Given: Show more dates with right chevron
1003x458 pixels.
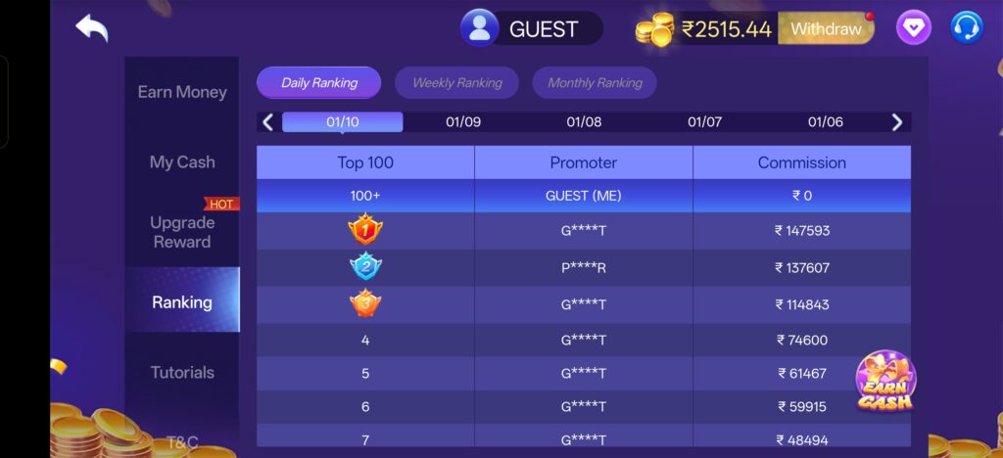Looking at the screenshot, I should pos(897,122).
